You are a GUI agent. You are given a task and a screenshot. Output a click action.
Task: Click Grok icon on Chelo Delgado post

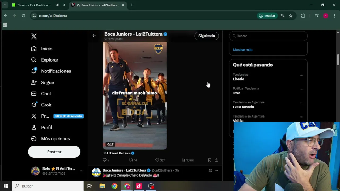point(210,170)
